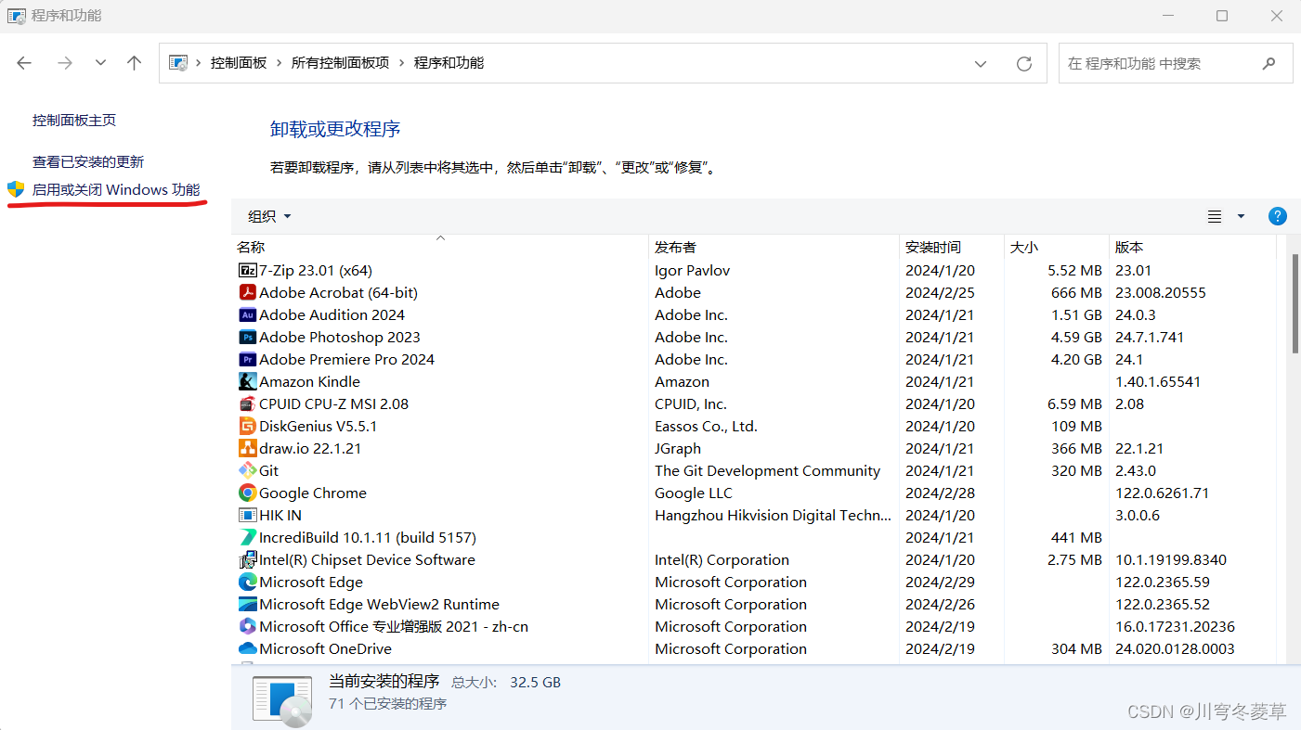Click the Amazon Kindle icon
This screenshot has height=730, width=1301.
(247, 382)
